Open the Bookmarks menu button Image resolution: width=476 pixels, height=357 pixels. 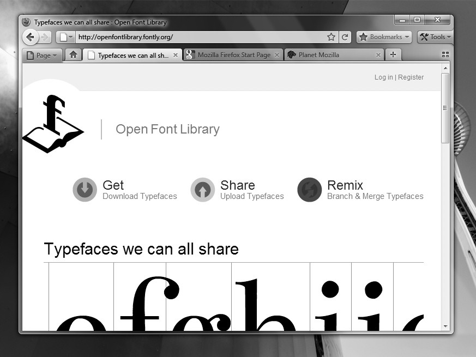384,37
